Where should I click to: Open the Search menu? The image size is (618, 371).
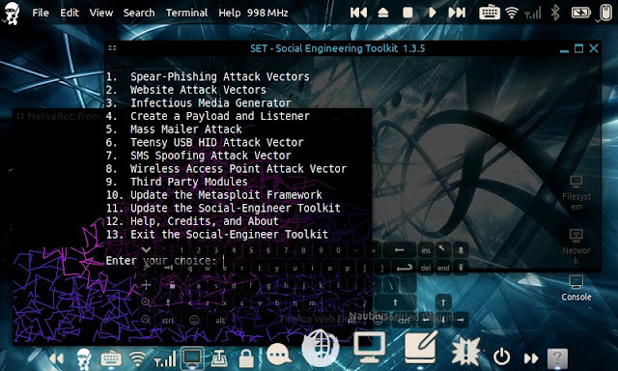(139, 13)
